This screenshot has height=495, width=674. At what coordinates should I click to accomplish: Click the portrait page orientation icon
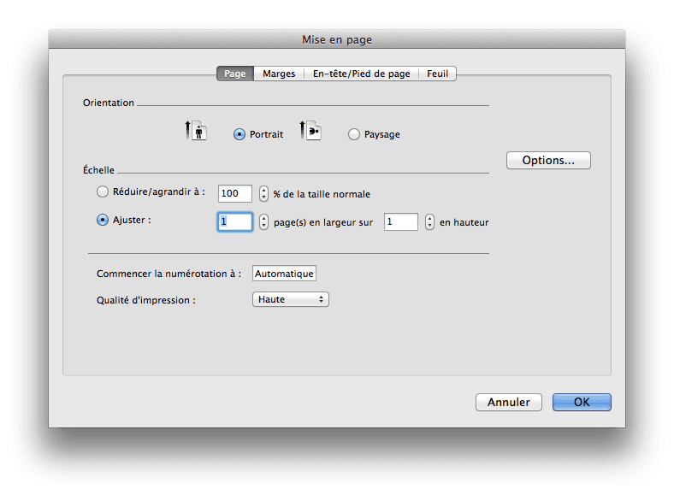(x=196, y=130)
